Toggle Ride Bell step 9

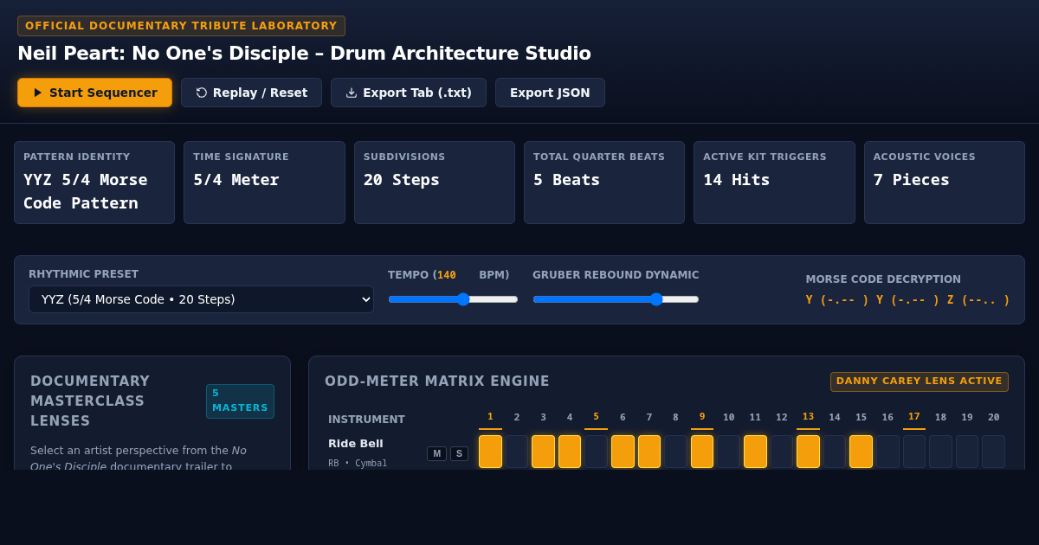[x=702, y=452]
